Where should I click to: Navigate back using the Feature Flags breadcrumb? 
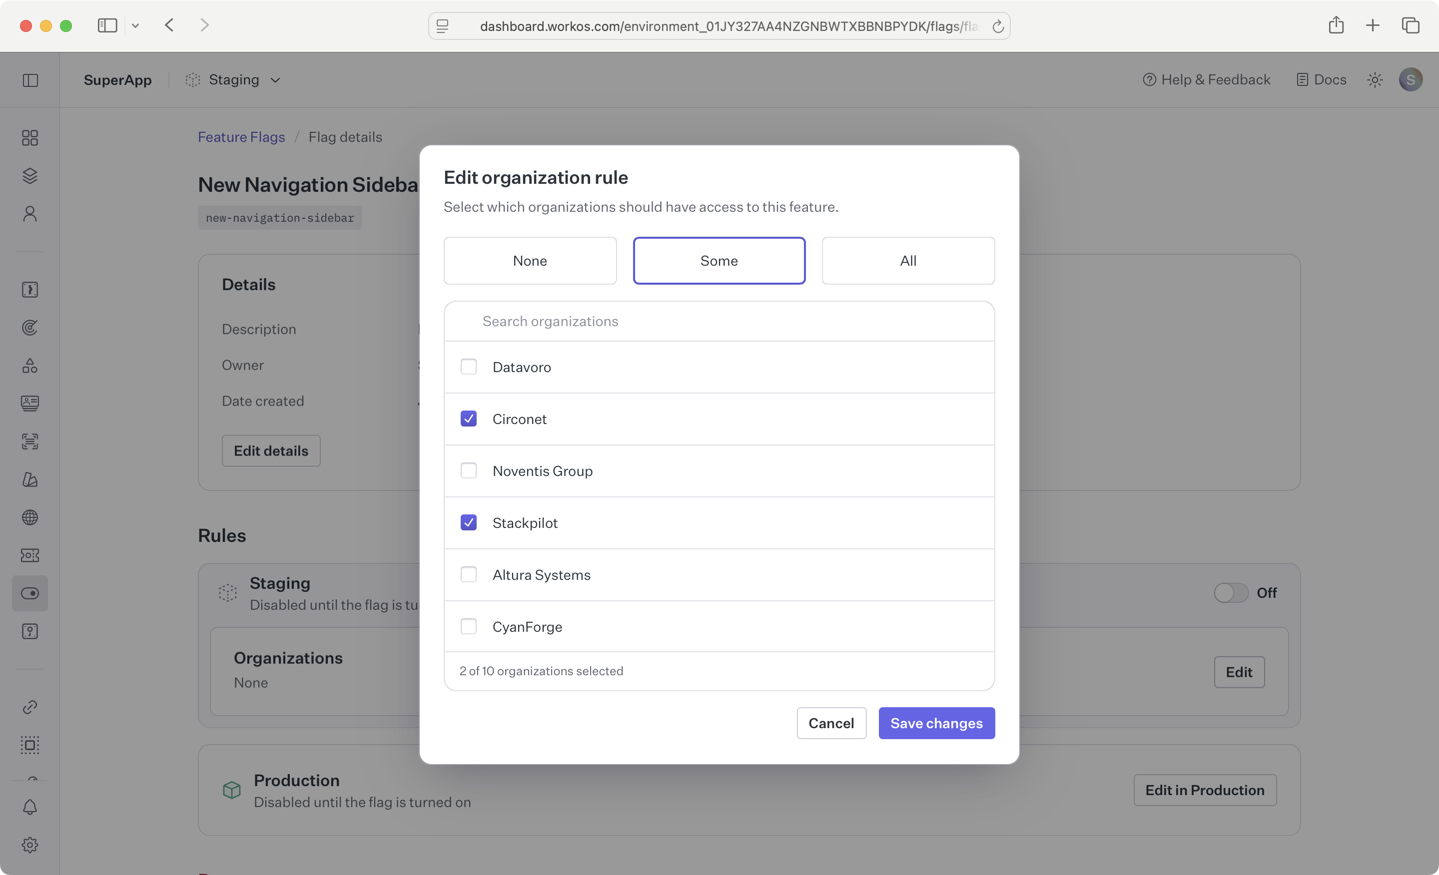click(241, 136)
